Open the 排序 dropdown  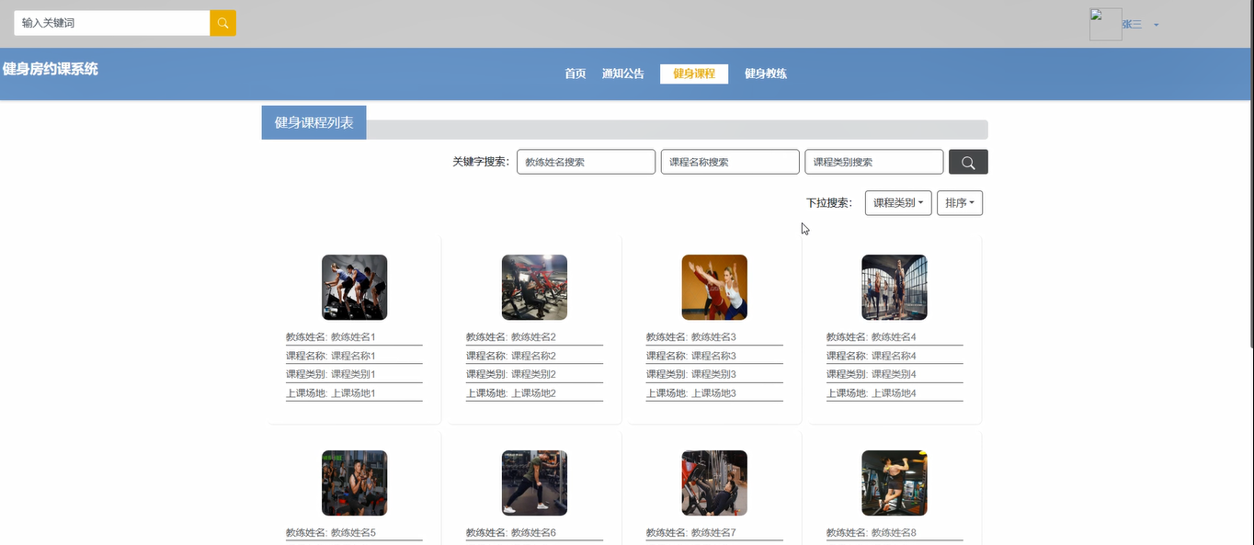tap(960, 203)
